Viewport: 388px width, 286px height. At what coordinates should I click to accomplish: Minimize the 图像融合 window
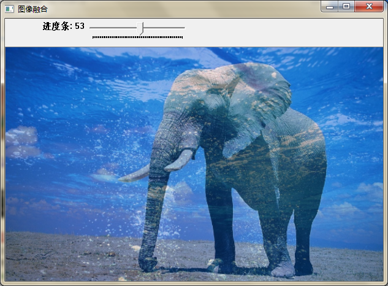(330, 6)
